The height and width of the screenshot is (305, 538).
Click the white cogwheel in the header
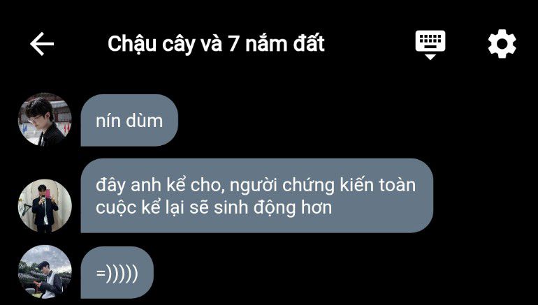(502, 44)
